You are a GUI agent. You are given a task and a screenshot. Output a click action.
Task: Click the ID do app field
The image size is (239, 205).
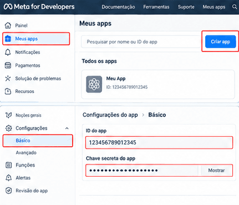point(159,142)
